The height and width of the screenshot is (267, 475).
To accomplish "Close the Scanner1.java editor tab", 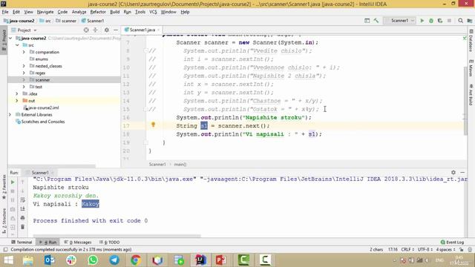I will pyautogui.click(x=158, y=30).
